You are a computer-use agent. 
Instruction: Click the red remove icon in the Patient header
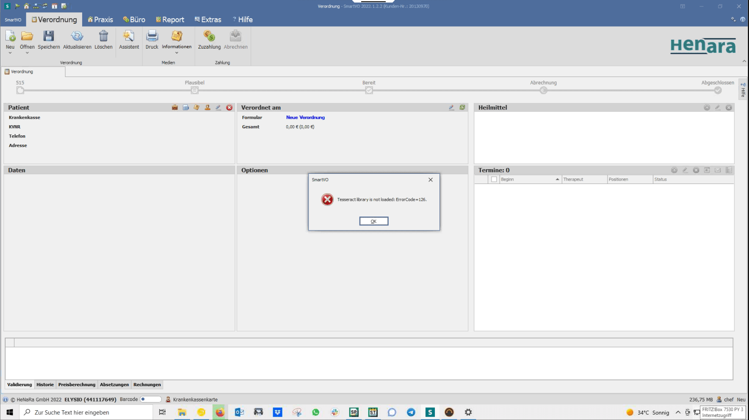(x=229, y=107)
